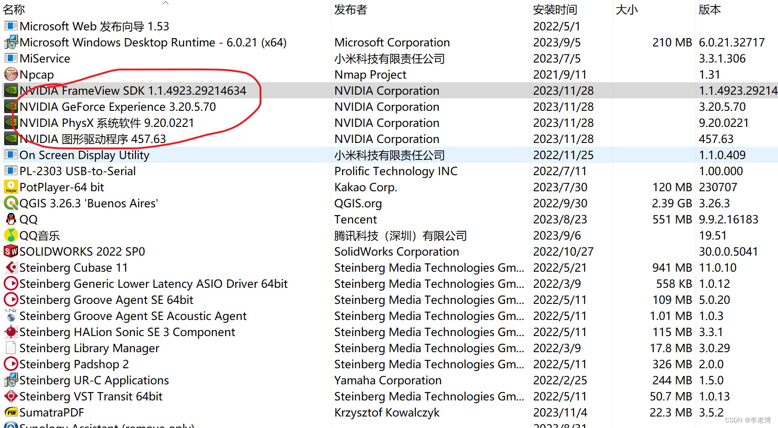Image resolution: width=778 pixels, height=428 pixels.
Task: Select QGIS 3.26.3 'Buenos Aires' entry
Action: [89, 203]
